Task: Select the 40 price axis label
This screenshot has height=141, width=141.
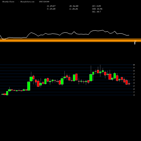Action: coord(134,77)
